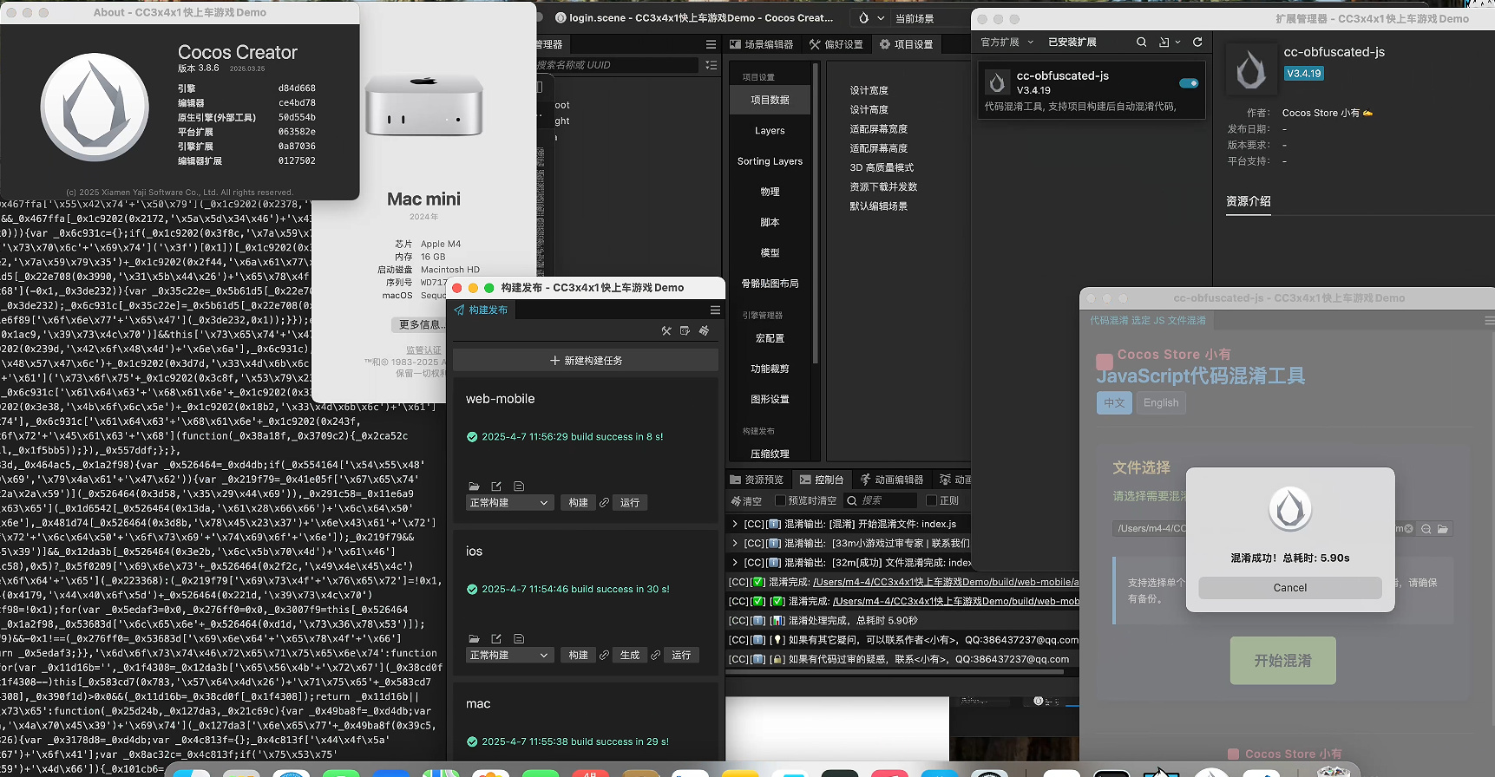The image size is (1495, 777).
Task: Click tools icon in build panel toolbar
Action: (666, 330)
